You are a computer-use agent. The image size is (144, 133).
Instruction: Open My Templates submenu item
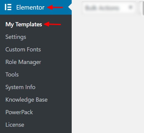pyautogui.click(x=24, y=25)
